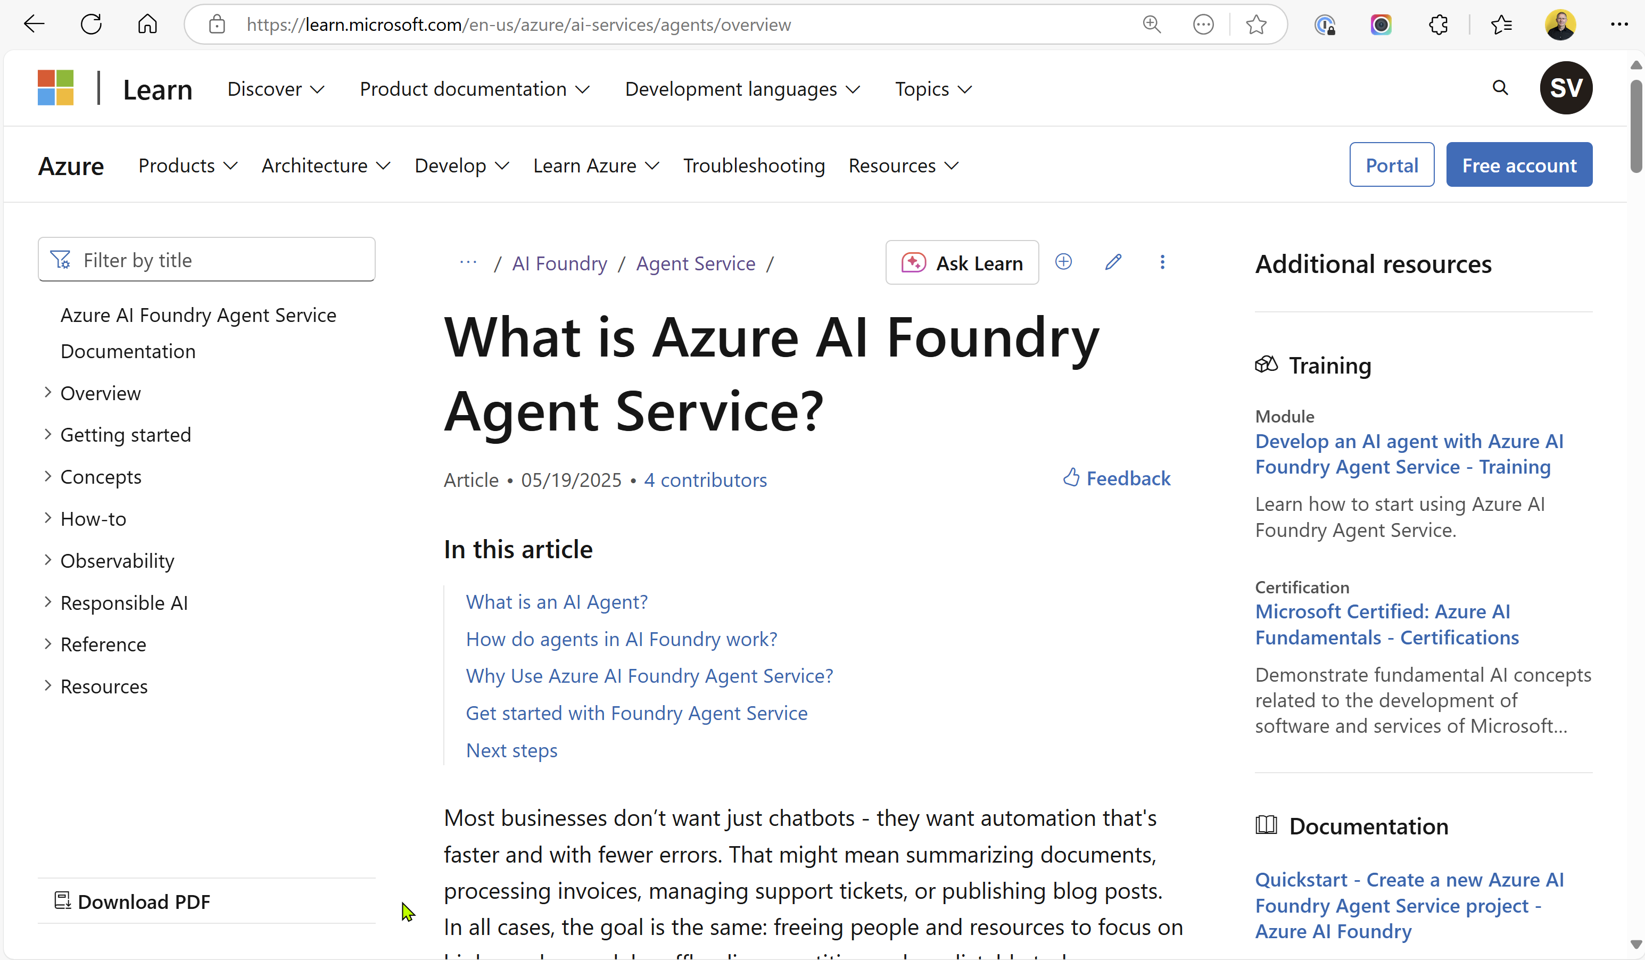
Task: Edit this article with pencil icon
Action: click(x=1114, y=262)
